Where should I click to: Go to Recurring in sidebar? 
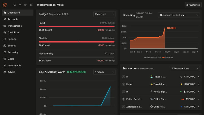[18, 52]
